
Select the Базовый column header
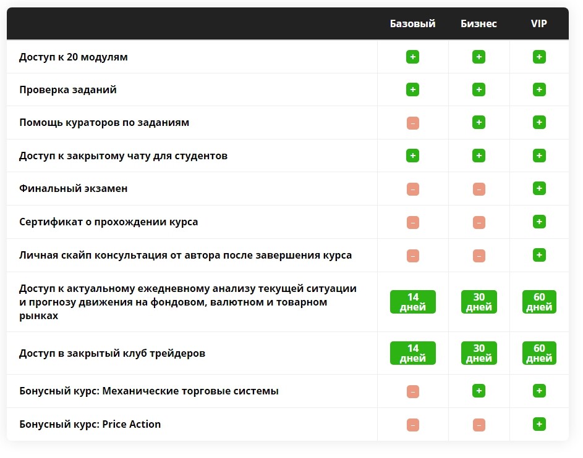[x=412, y=23]
